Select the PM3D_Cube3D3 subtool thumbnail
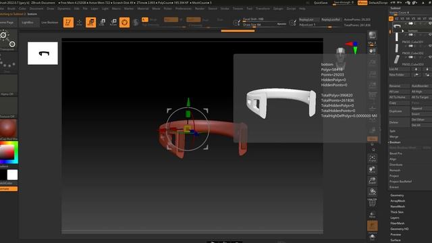Viewport: 432px width, 243px height. point(396,59)
